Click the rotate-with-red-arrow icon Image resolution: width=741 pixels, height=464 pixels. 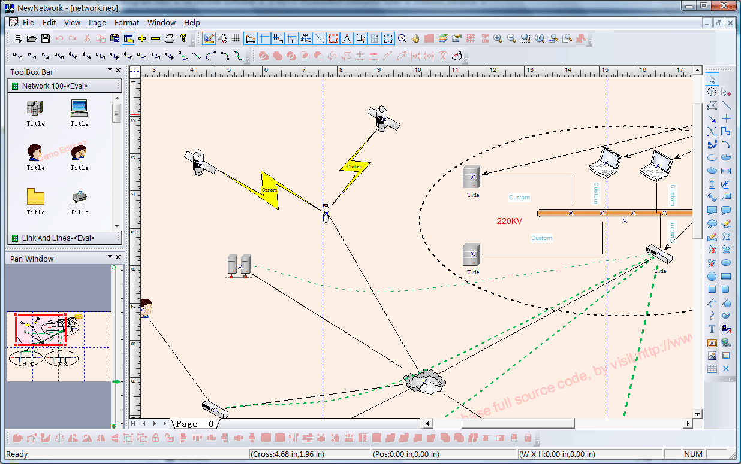pyautogui.click(x=456, y=56)
